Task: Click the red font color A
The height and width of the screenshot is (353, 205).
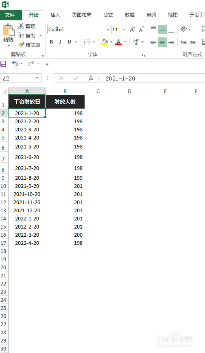Action: tap(118, 42)
